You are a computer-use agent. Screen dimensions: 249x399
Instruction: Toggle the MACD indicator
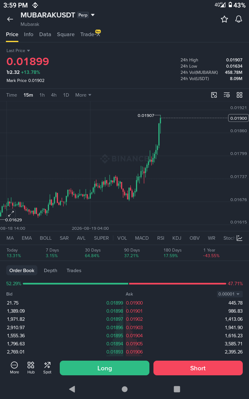pos(142,238)
